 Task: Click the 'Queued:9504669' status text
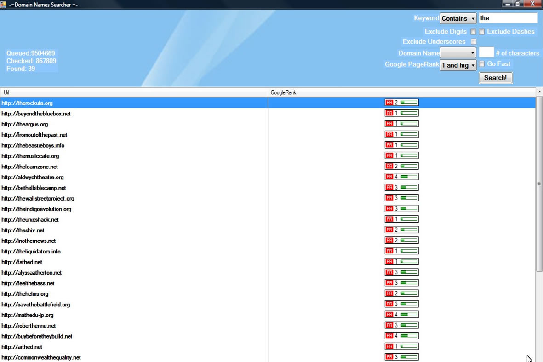30,53
